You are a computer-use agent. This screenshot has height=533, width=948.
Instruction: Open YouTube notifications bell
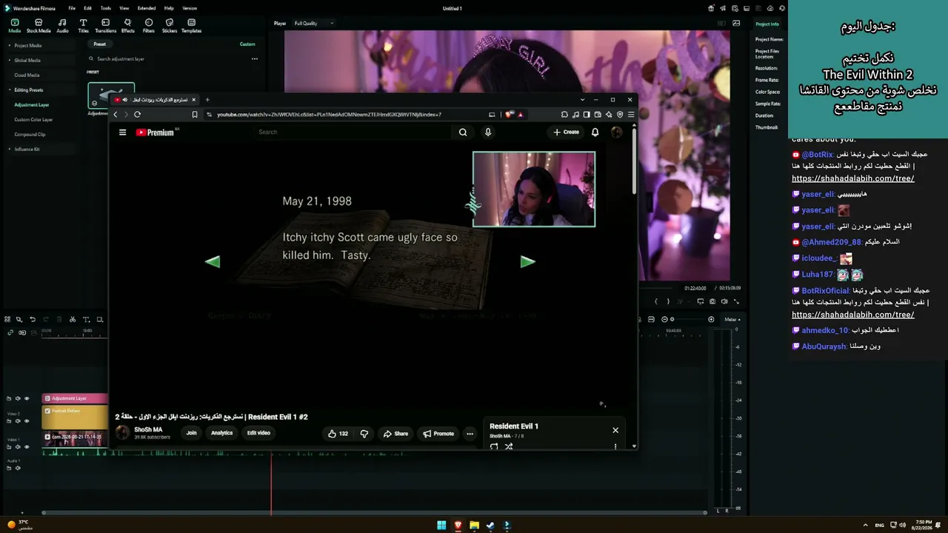(595, 132)
